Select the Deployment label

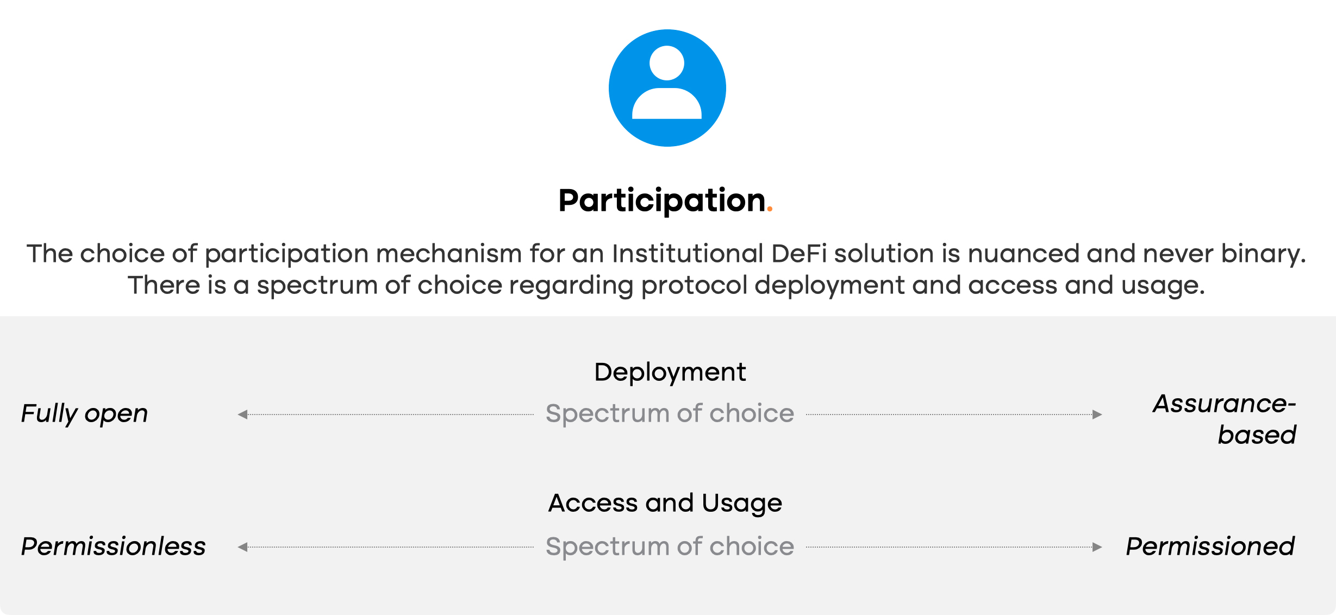tap(670, 373)
